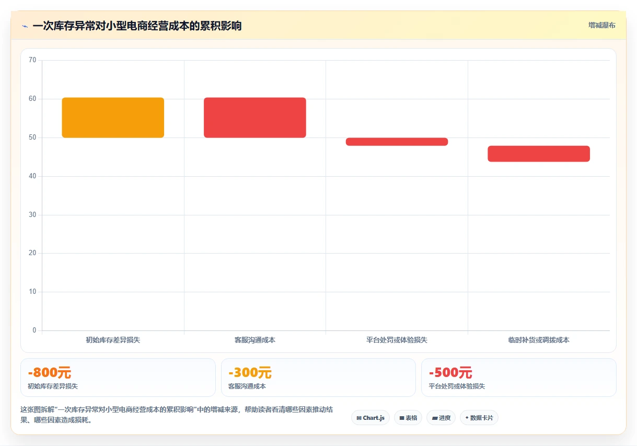Click the axis label 临时补货或调拨成本
This screenshot has height=446, width=637.
click(539, 340)
